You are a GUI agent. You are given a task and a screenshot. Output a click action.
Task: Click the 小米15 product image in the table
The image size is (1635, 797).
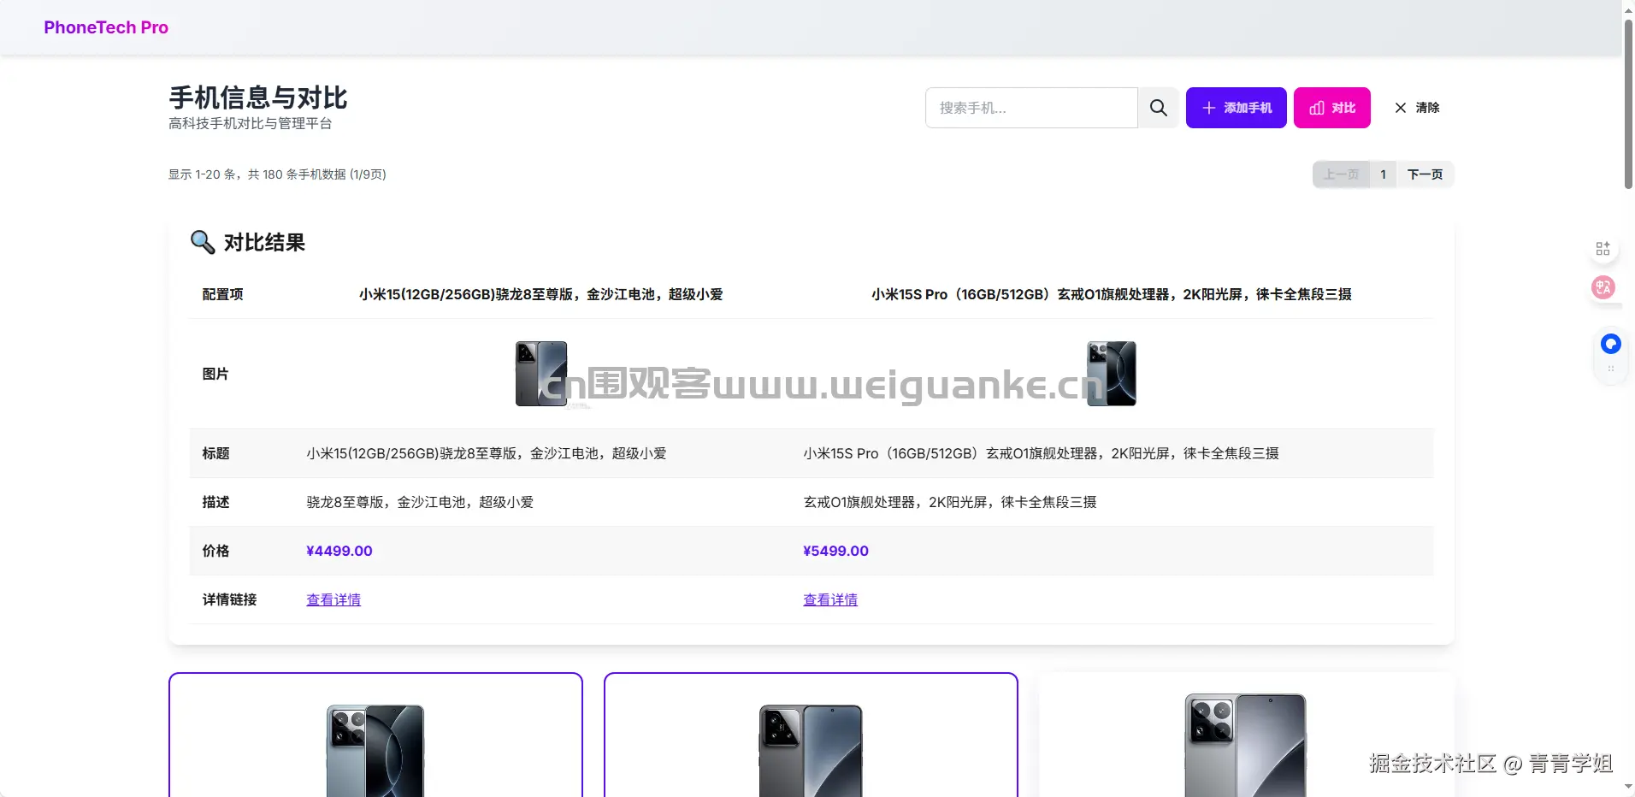pyautogui.click(x=540, y=374)
